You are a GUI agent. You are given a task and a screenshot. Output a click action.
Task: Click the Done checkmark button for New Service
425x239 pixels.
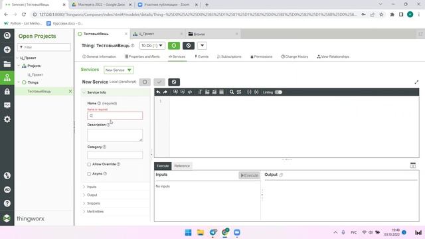click(159, 82)
